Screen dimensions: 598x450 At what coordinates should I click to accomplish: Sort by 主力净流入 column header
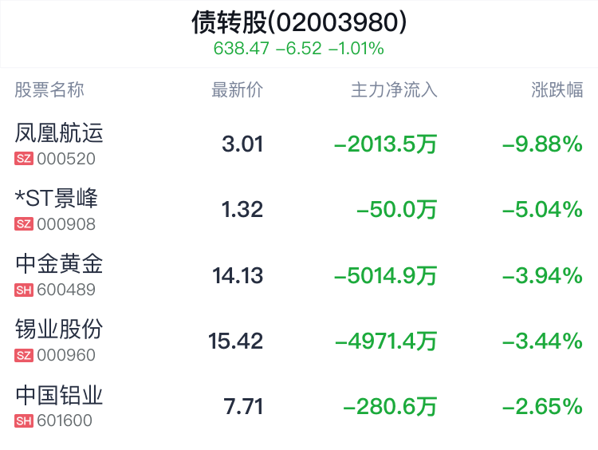[x=394, y=89]
